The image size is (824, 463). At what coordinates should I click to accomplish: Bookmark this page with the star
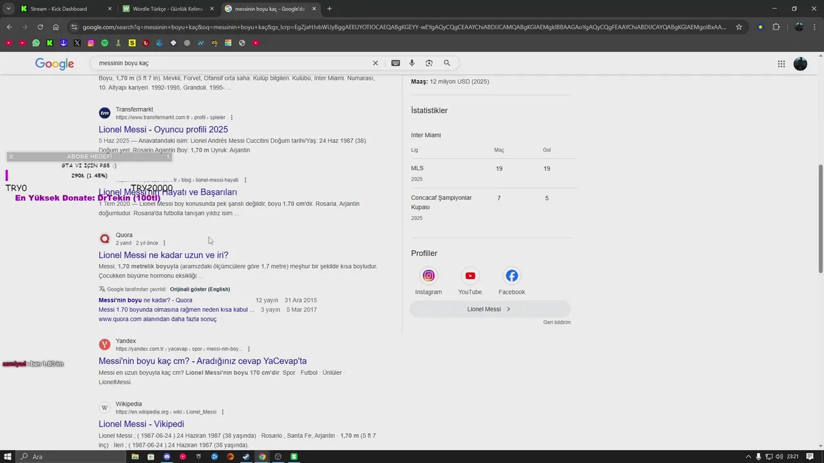tap(739, 27)
